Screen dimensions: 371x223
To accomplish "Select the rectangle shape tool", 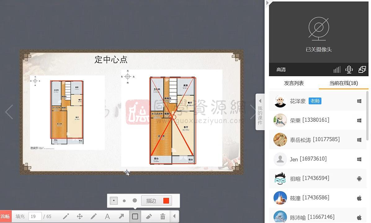I will [x=135, y=216].
